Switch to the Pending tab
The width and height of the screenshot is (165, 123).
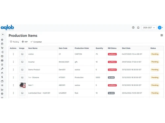tap(15, 42)
